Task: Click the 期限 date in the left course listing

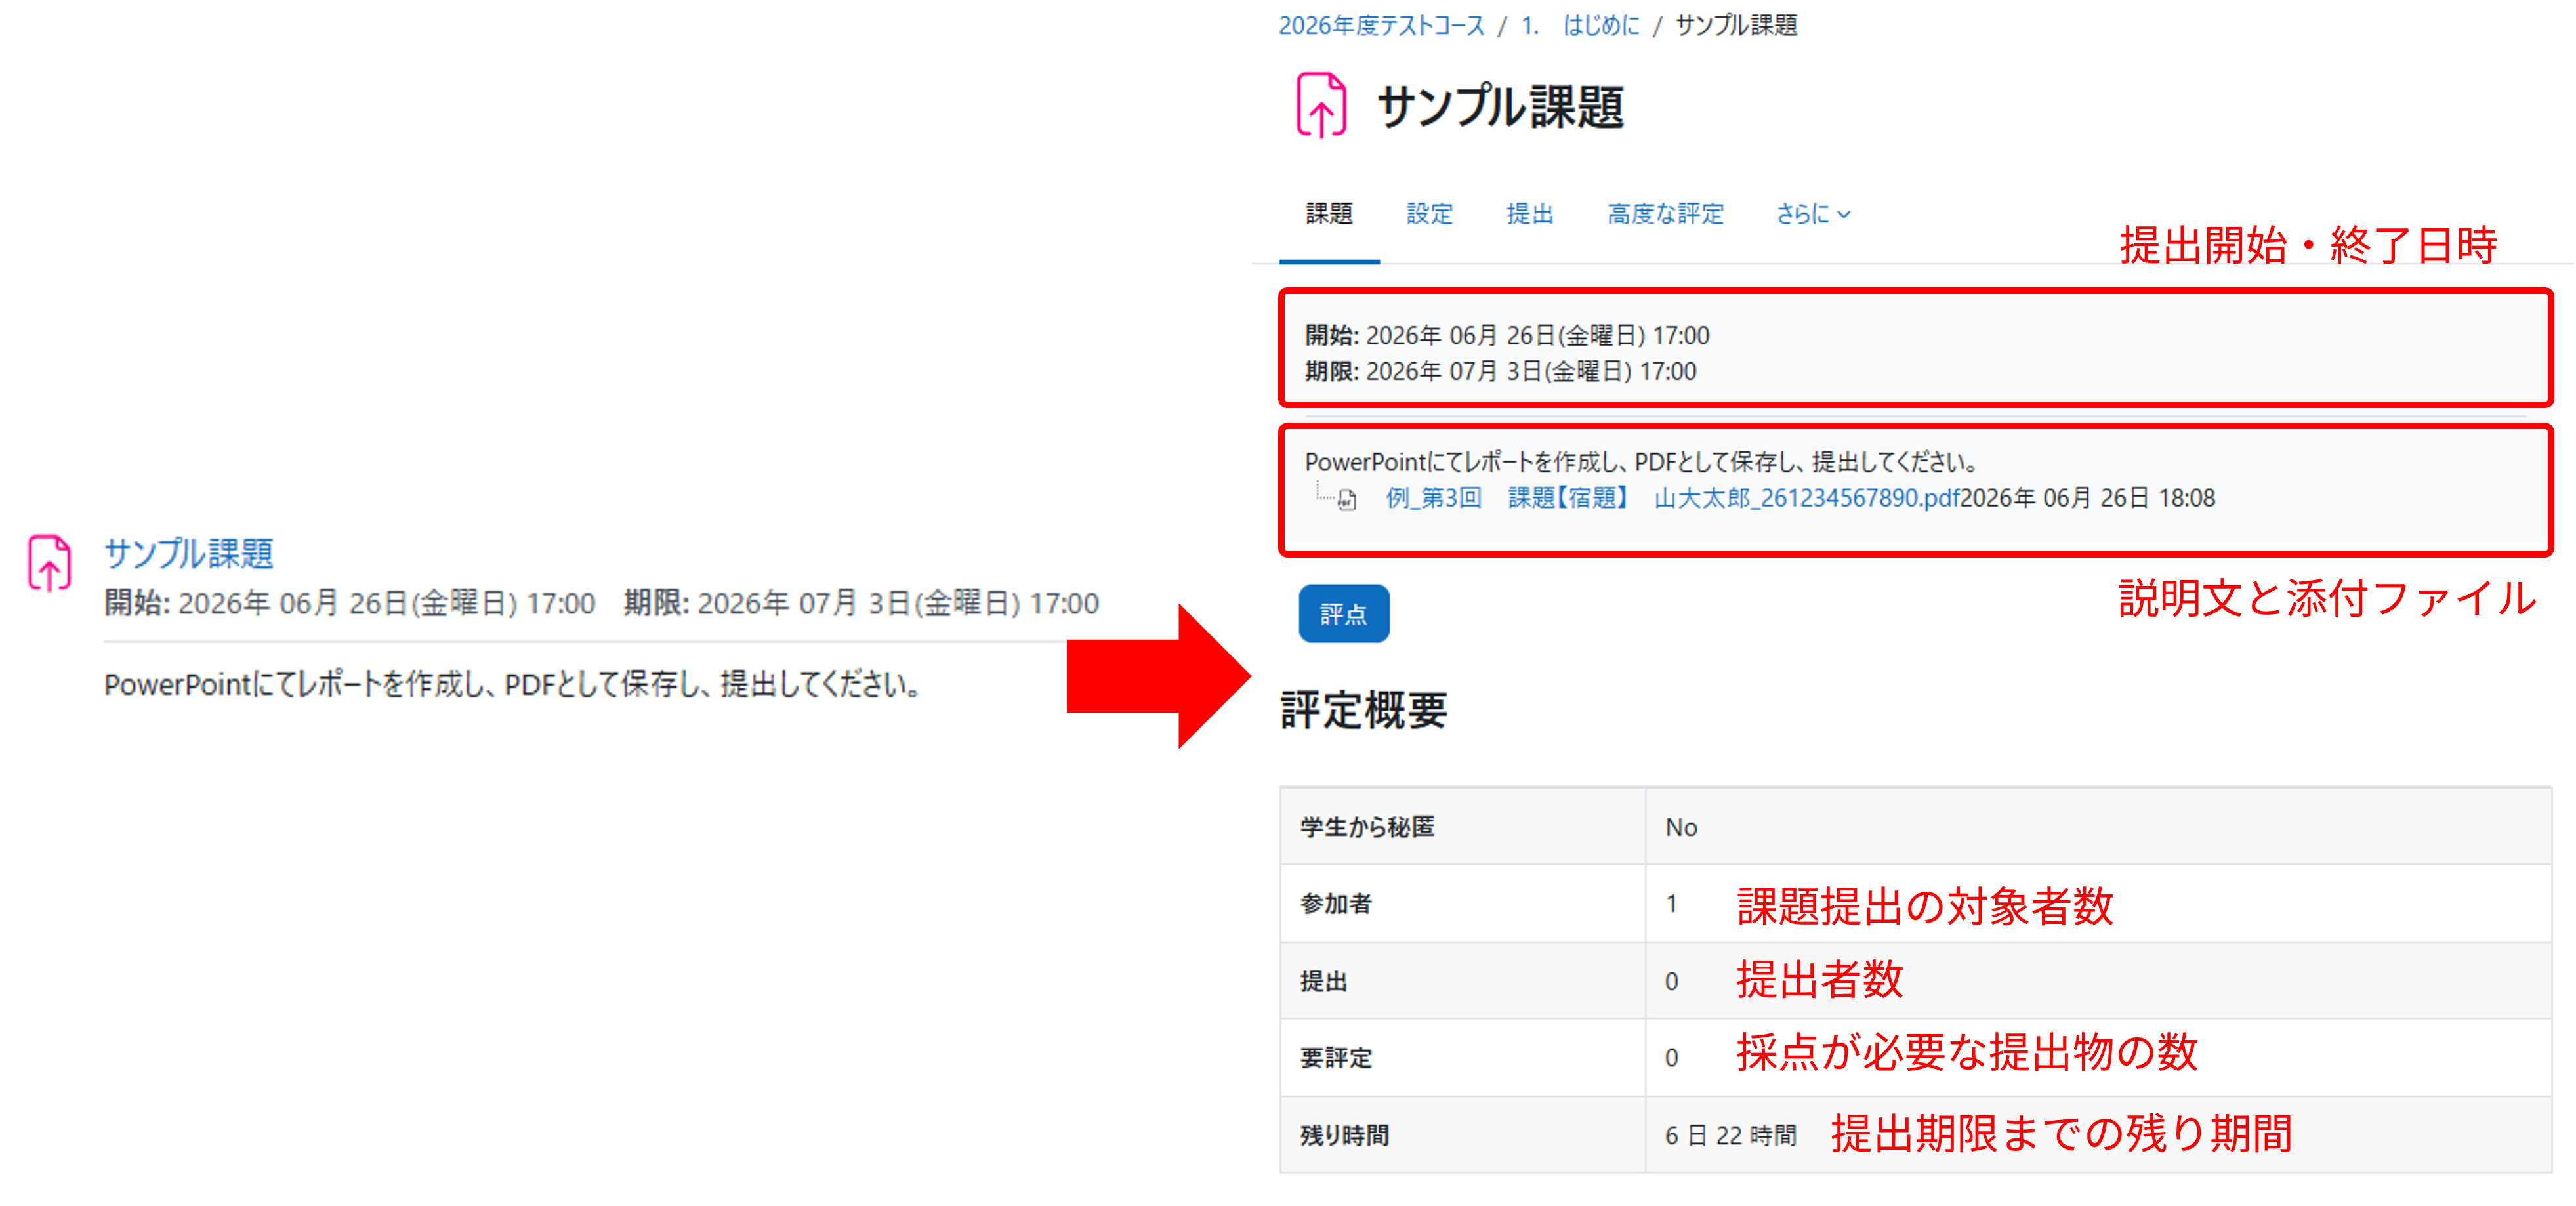Action: pyautogui.click(x=861, y=603)
